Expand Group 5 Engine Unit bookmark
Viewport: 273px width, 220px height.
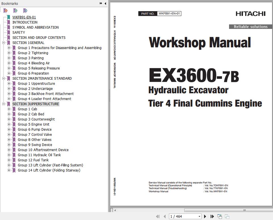9,124
